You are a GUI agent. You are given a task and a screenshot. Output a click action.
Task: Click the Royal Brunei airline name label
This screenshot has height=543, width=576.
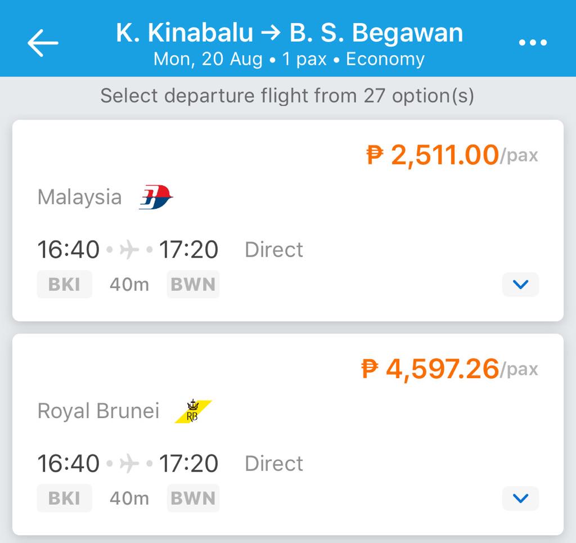(x=98, y=411)
